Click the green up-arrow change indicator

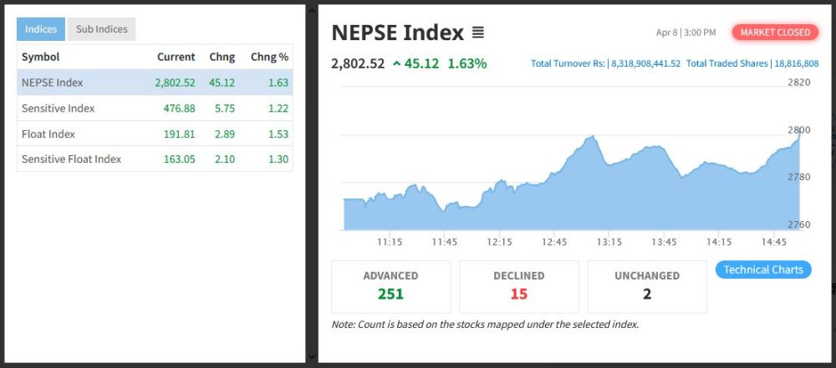pyautogui.click(x=395, y=63)
